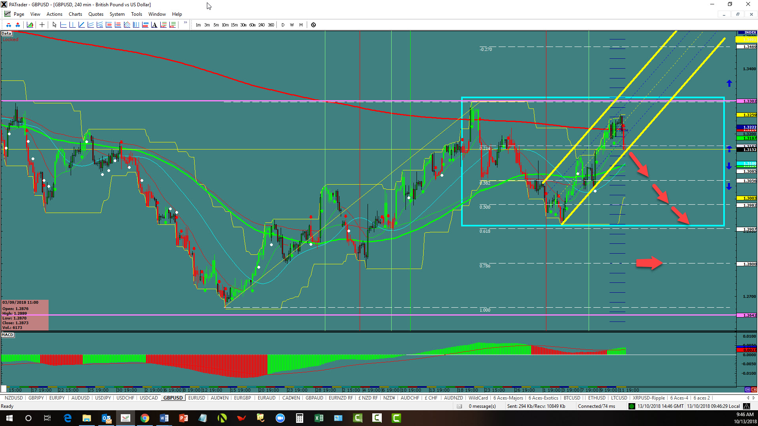Select the parallel channel tool
Image resolution: width=758 pixels, height=426 pixels.
tap(90, 25)
